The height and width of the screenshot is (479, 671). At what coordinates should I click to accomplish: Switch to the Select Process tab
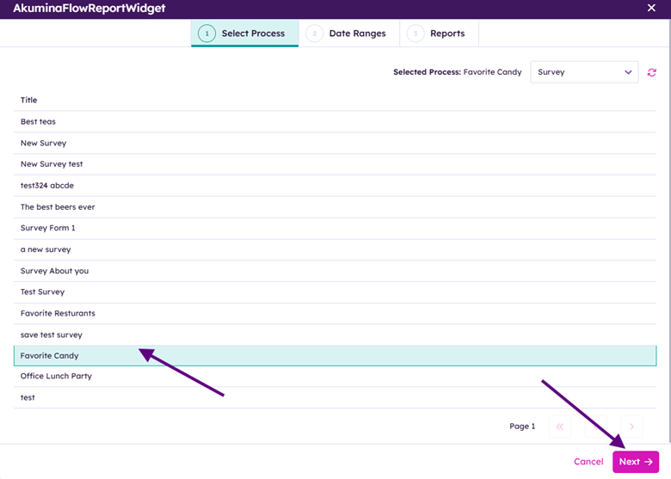click(x=245, y=34)
